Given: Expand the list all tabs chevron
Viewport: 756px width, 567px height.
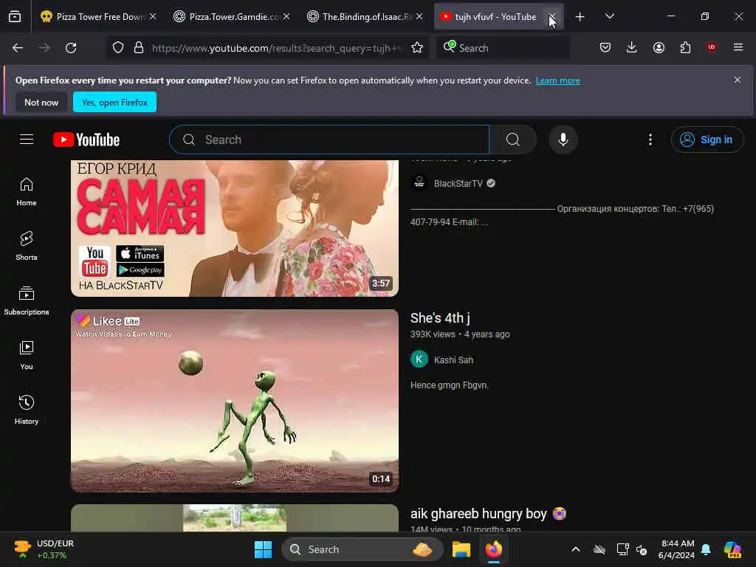Looking at the screenshot, I should (x=609, y=16).
